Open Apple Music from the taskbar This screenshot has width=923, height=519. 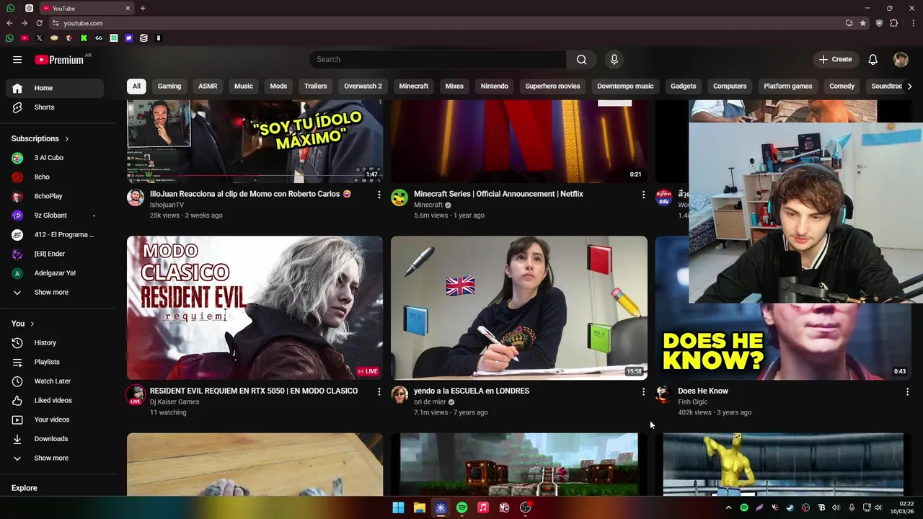pyautogui.click(x=483, y=507)
